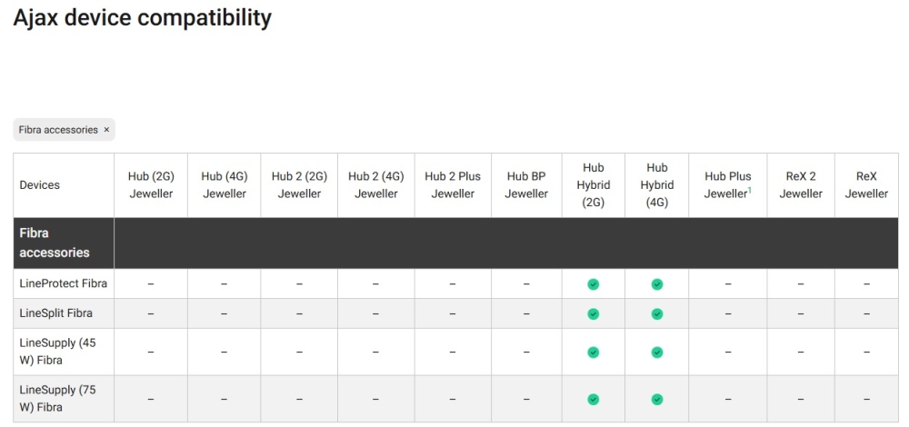This screenshot has height=427, width=909.
Task: Remove the Fibra accessories filter tag
Action: tap(106, 130)
